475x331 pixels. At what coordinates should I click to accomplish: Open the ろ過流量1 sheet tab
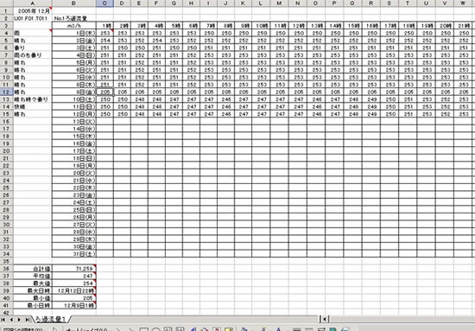[51, 319]
